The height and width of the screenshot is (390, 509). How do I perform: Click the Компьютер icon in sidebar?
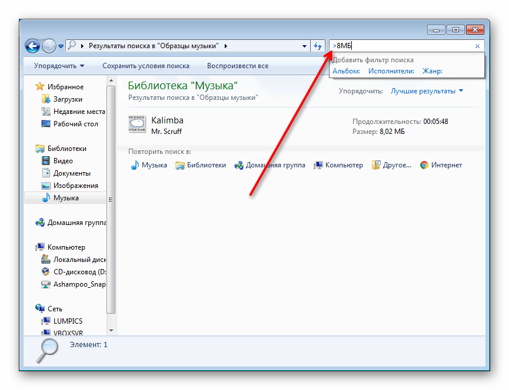point(39,247)
